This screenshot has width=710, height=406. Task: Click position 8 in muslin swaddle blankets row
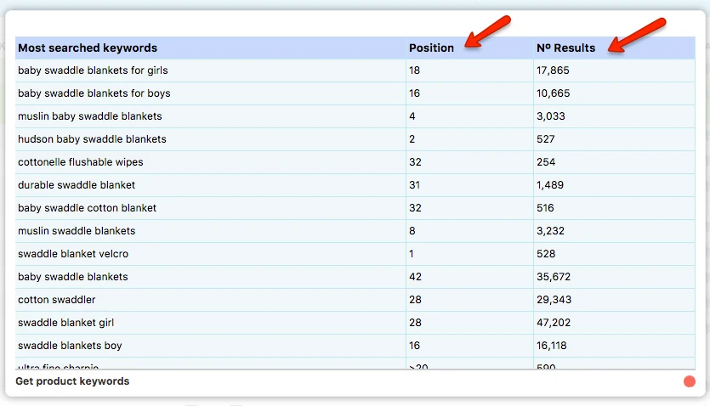[412, 231]
